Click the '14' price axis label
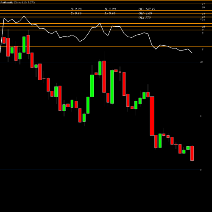 click(204, 14)
